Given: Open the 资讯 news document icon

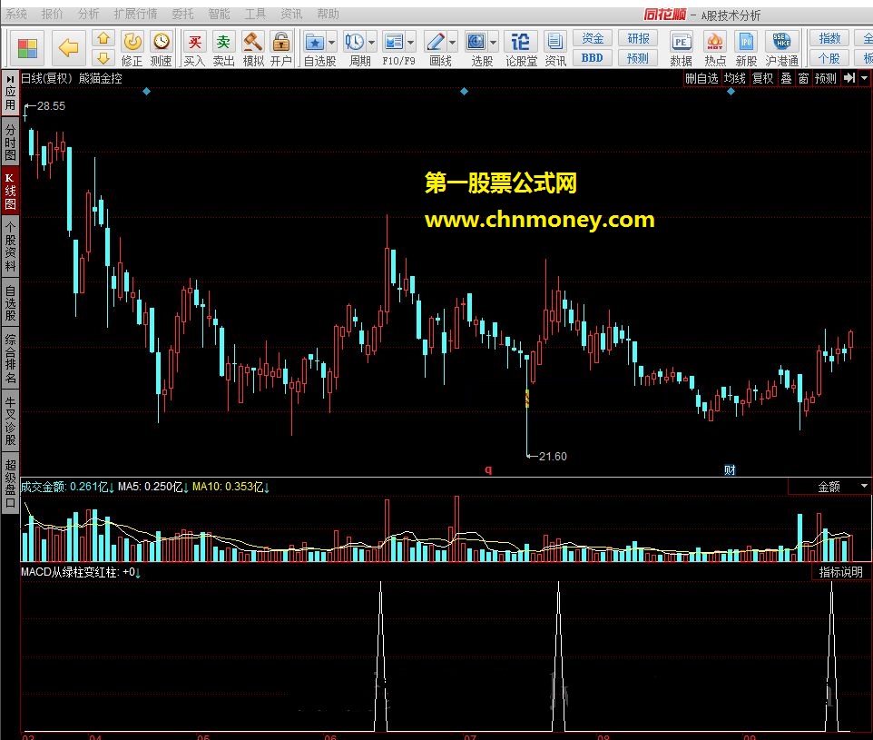Looking at the screenshot, I should [555, 48].
